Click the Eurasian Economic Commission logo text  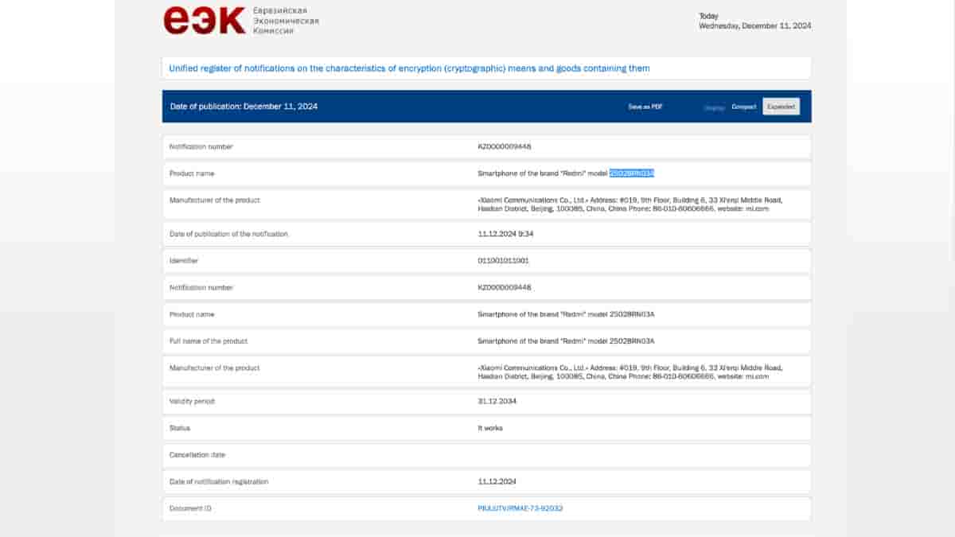(x=286, y=21)
